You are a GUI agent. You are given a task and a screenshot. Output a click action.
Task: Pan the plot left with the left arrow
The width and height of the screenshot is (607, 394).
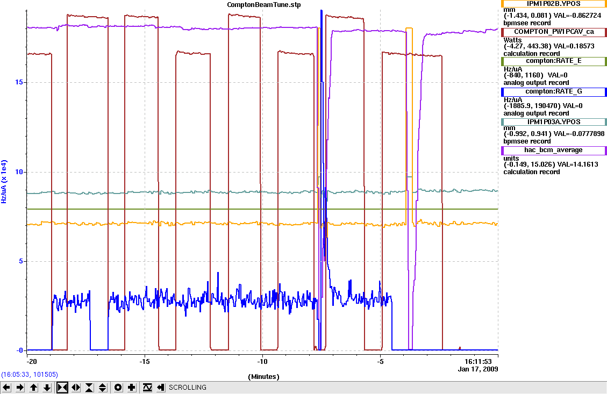pyautogui.click(x=6, y=388)
